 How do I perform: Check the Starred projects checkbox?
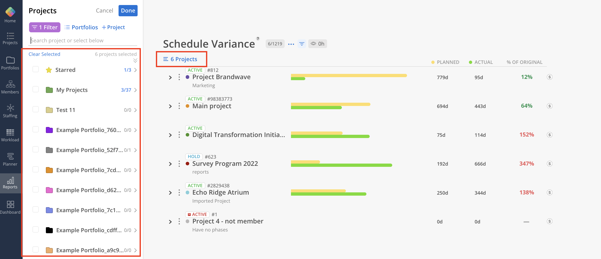36,69
